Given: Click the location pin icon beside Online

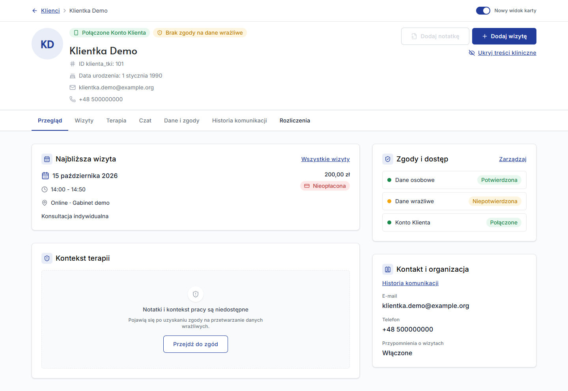Looking at the screenshot, I should point(45,203).
